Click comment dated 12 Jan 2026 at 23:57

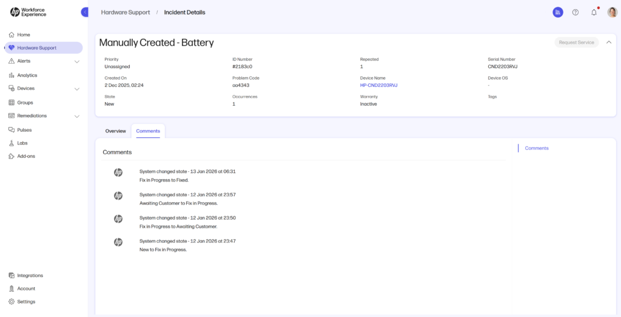(x=187, y=195)
